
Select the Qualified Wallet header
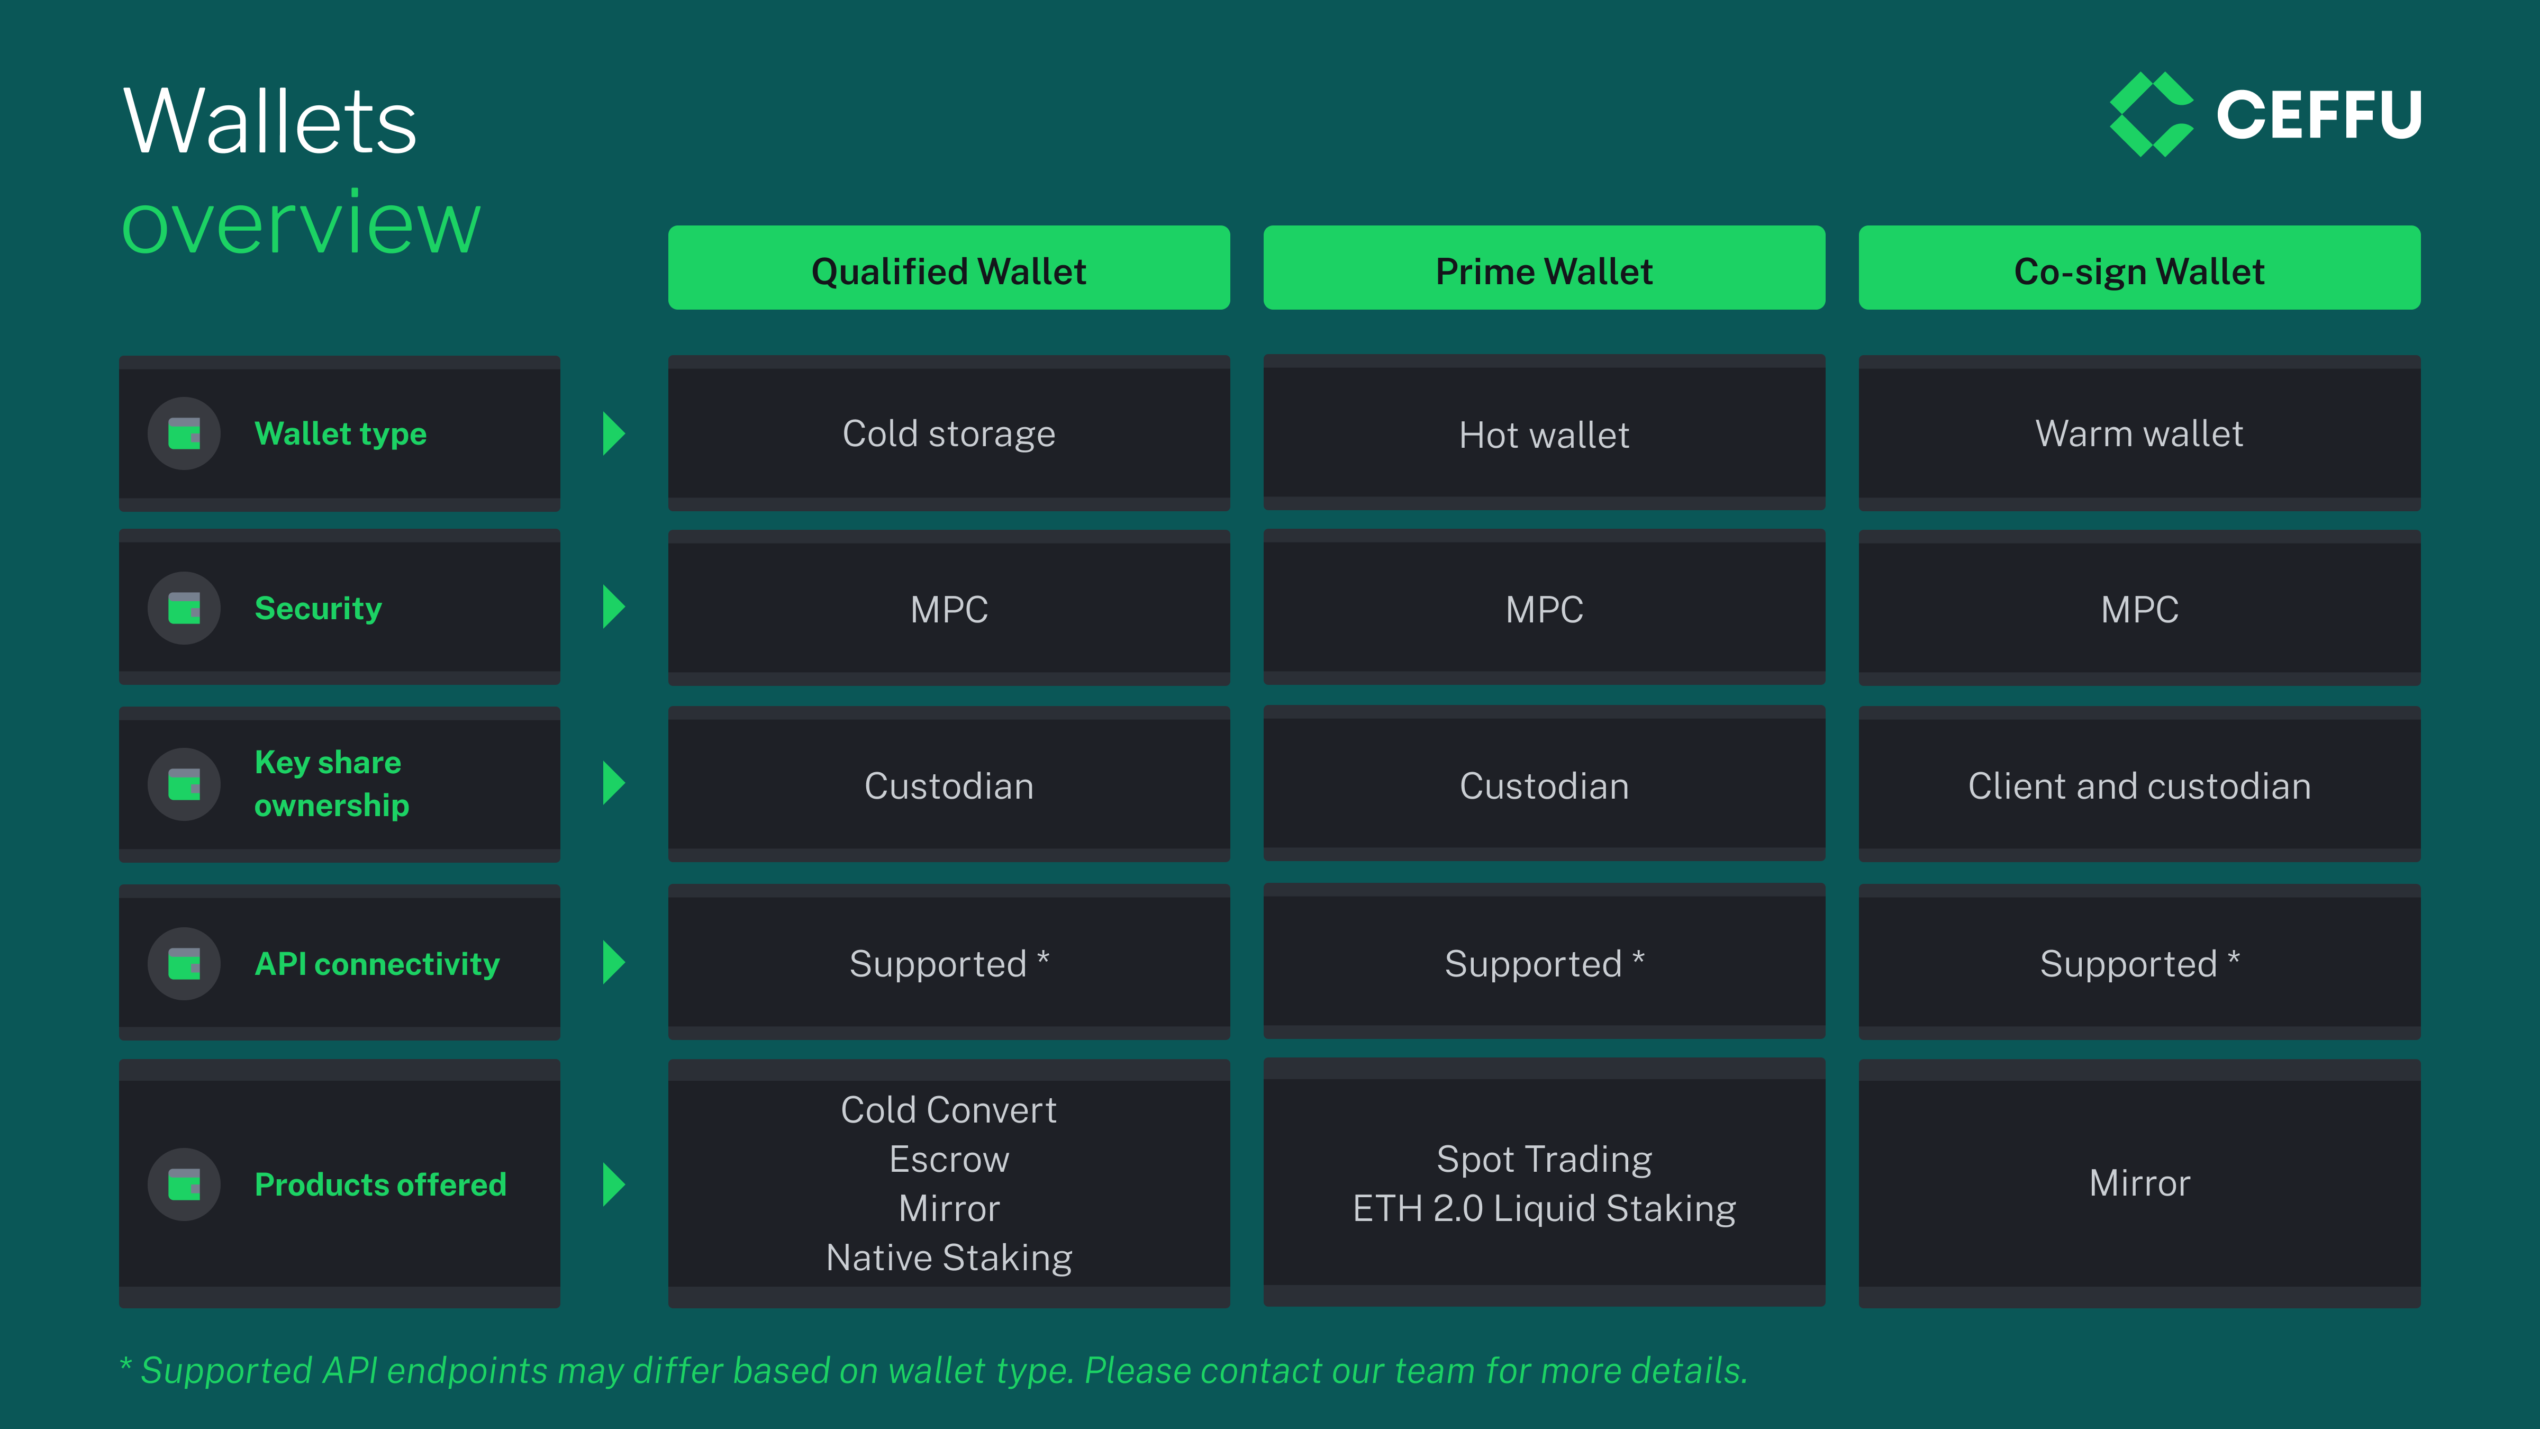pos(949,268)
